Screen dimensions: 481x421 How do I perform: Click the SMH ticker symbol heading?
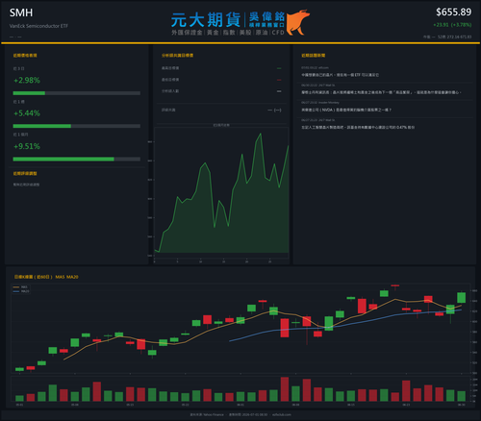(21, 12)
